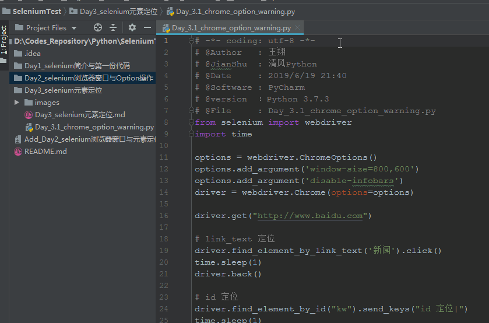Click markdown icon of Day3_selenium元素定位.md
The width and height of the screenshot is (489, 323).
pos(29,115)
